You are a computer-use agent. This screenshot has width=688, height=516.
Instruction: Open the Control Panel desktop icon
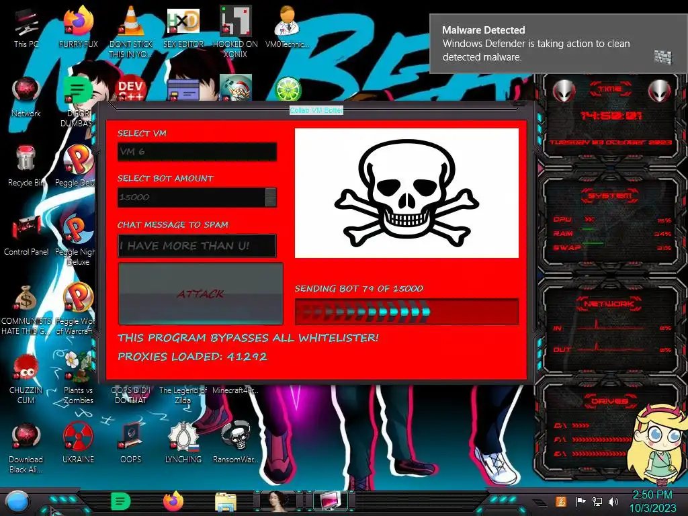(26, 236)
